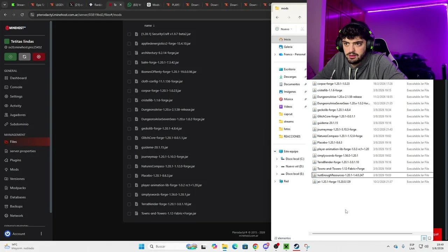This screenshot has width=448, height=252.
Task: Check the box for Towns-and-Towers-1.12-Fabric+Forge.jar in panel
Action: (x=129, y=214)
